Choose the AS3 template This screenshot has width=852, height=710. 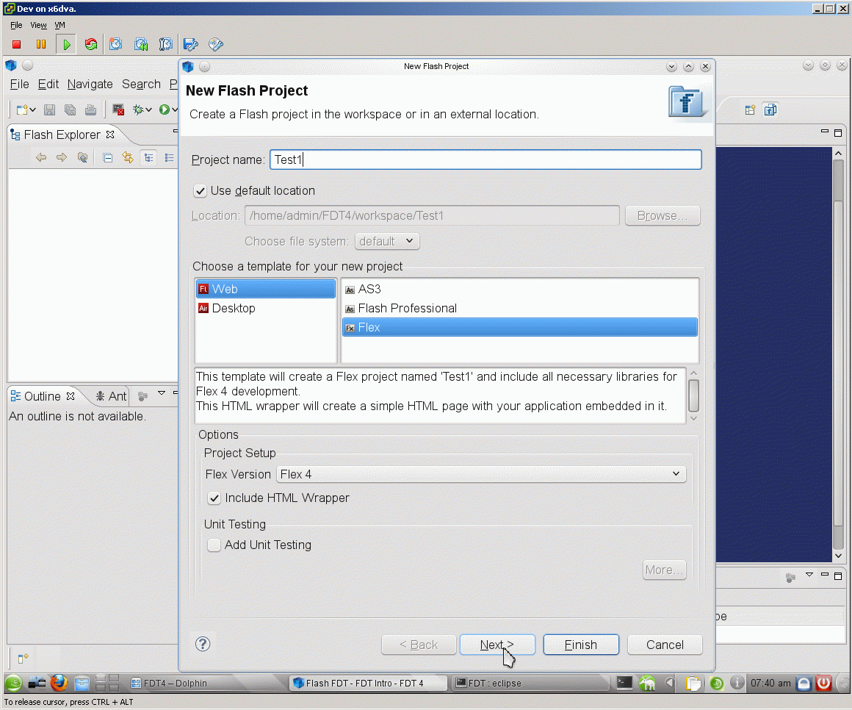(519, 290)
